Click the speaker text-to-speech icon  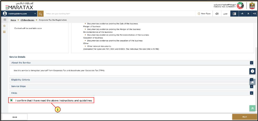(217, 14)
